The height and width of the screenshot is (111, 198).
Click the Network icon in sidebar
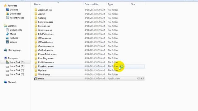point(5,82)
